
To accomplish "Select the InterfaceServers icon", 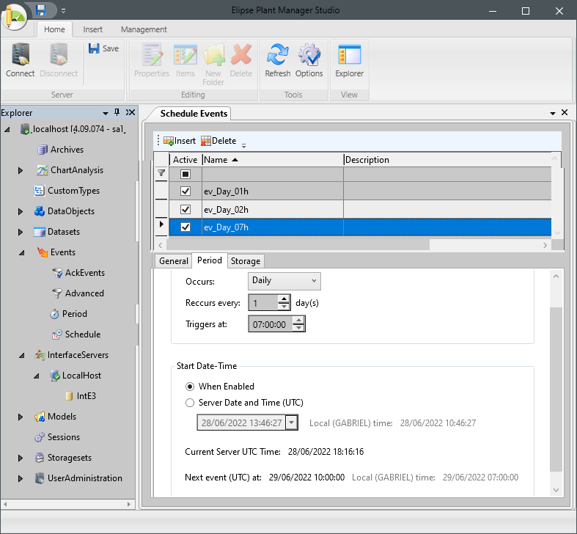I will pos(40,355).
